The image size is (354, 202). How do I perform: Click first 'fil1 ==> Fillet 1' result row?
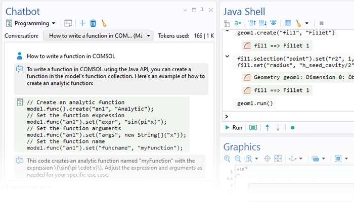point(277,46)
